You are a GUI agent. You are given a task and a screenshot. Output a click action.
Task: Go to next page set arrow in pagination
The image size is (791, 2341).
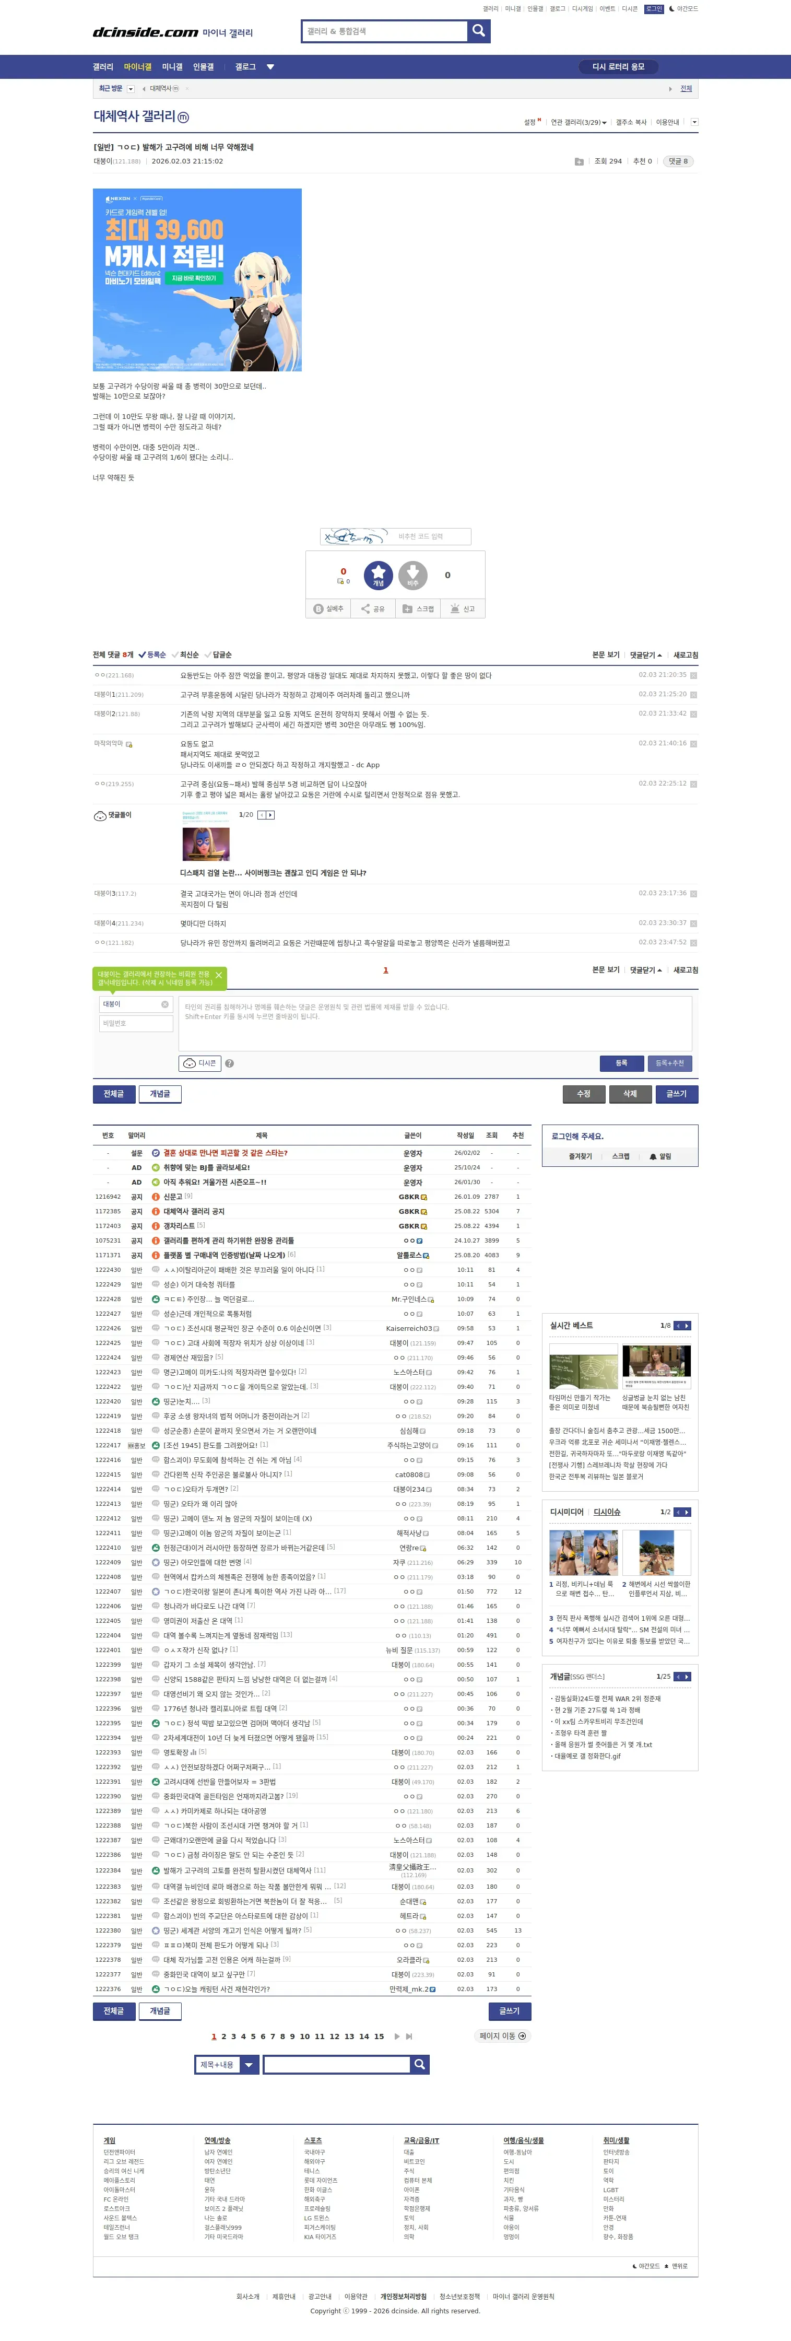click(397, 2036)
